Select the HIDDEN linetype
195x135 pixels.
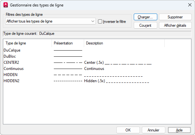point(10,75)
